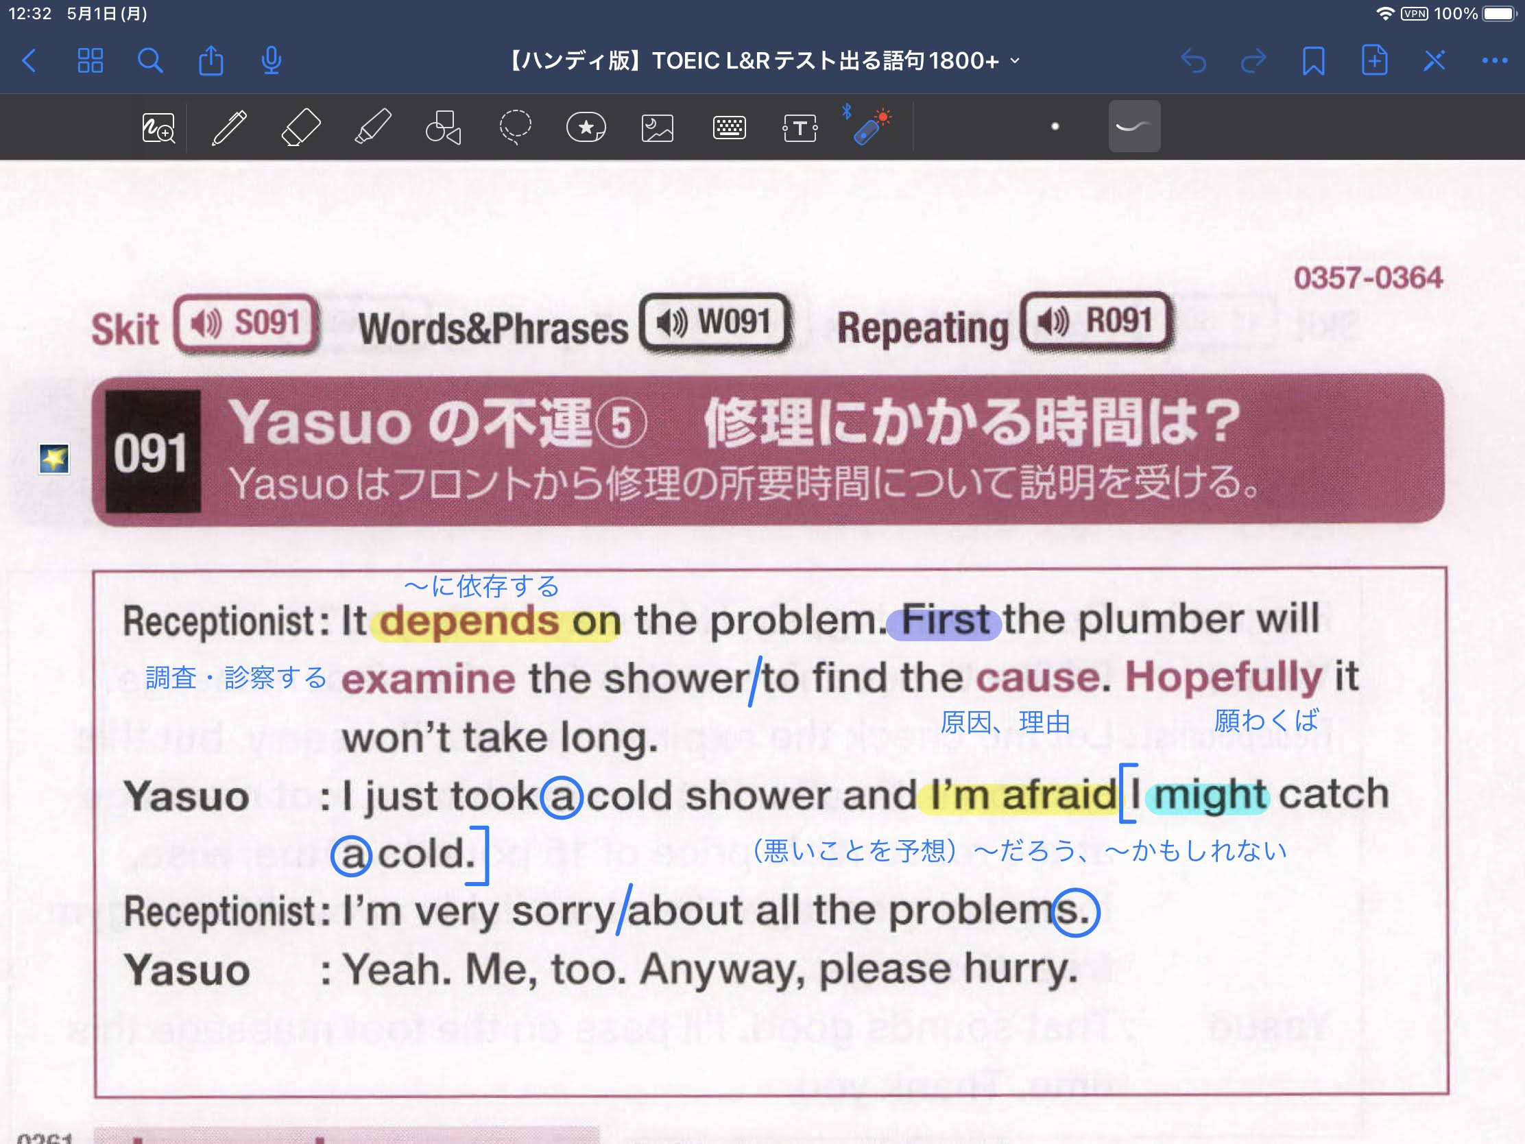
Task: Tap the annotation "願わくば"
Action: [1266, 721]
